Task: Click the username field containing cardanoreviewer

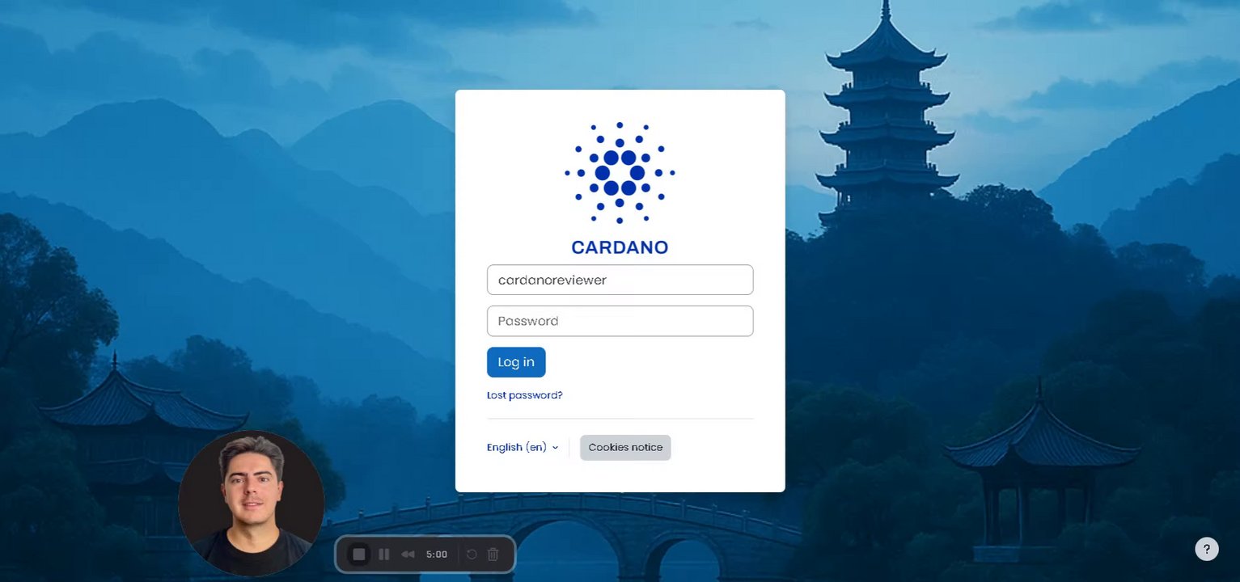Action: pos(620,280)
